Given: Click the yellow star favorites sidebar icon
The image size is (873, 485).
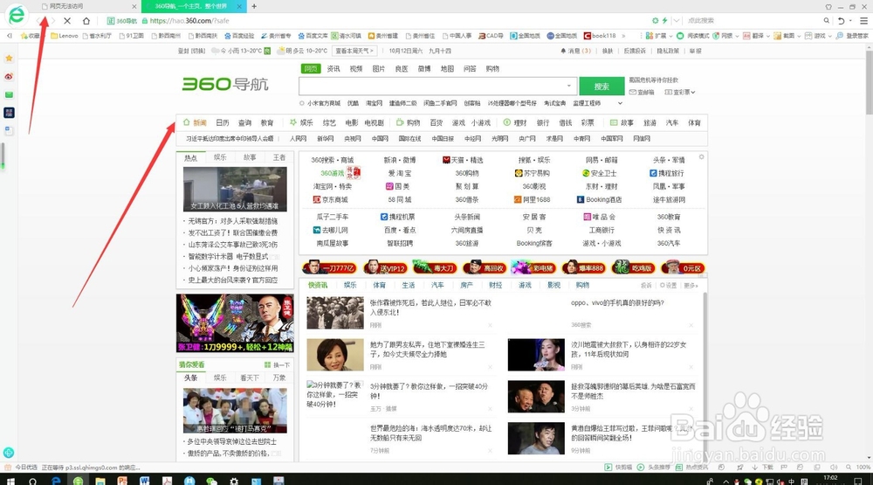Looking at the screenshot, I should 9,58.
